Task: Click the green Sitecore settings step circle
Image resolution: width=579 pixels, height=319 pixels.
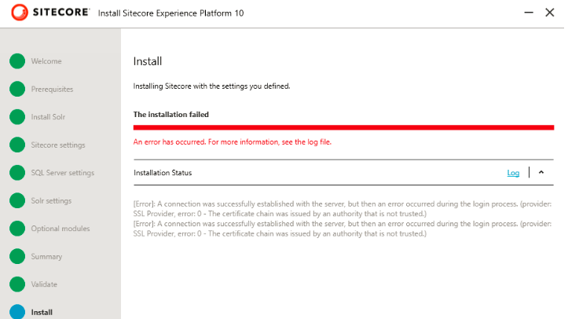Action: pos(17,145)
